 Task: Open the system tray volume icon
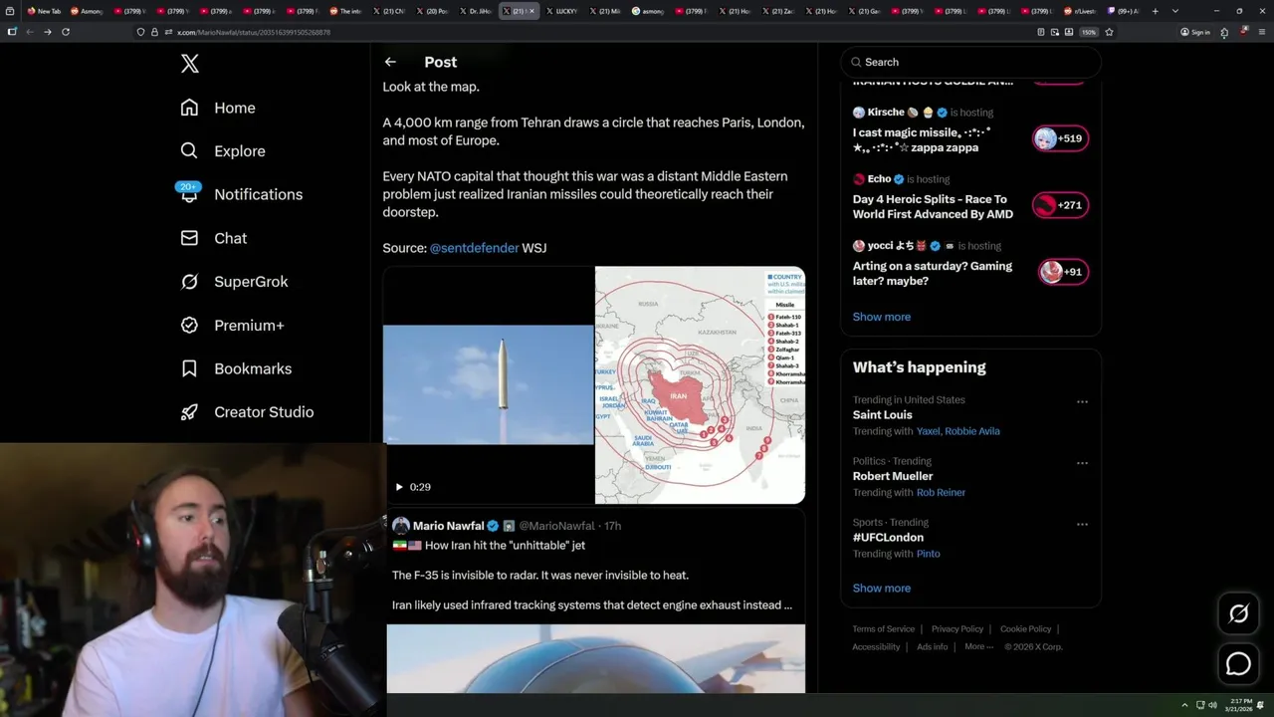(x=1212, y=705)
